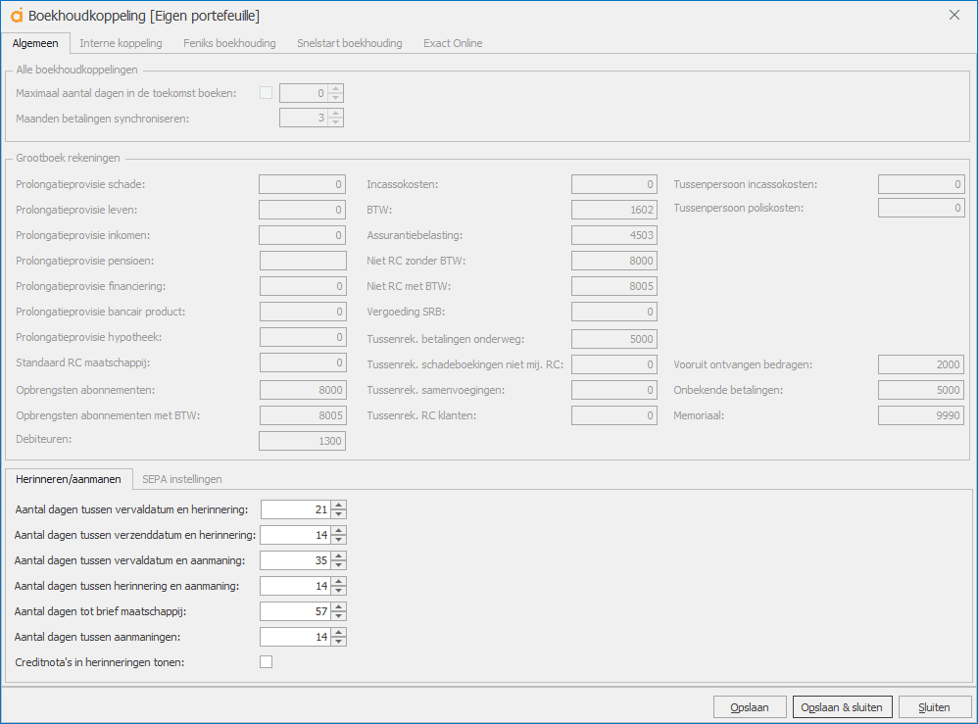Increase Aantal dagen tussen aanmaningen
Viewport: 978px width, 724px height.
click(x=339, y=633)
